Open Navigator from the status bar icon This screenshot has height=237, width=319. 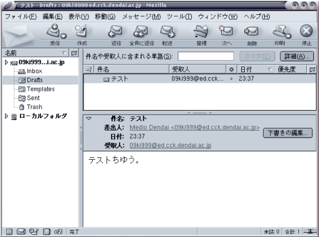click(9, 231)
